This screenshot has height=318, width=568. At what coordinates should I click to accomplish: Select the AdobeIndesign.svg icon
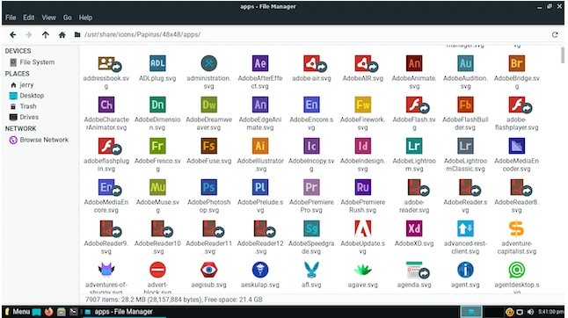click(x=362, y=146)
